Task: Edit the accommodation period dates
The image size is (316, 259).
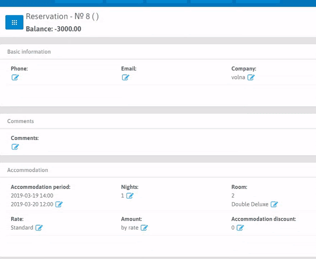Action: pyautogui.click(x=59, y=204)
